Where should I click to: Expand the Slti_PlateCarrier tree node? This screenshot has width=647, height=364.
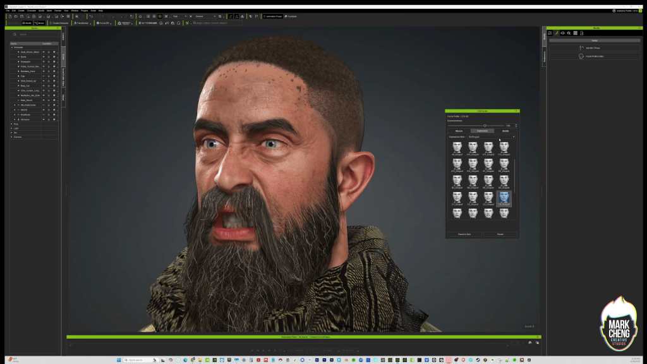tap(15, 105)
